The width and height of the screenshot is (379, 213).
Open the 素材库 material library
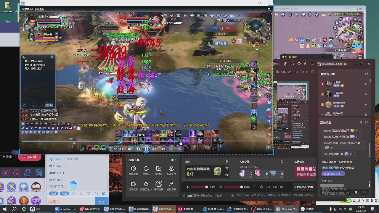(159, 170)
